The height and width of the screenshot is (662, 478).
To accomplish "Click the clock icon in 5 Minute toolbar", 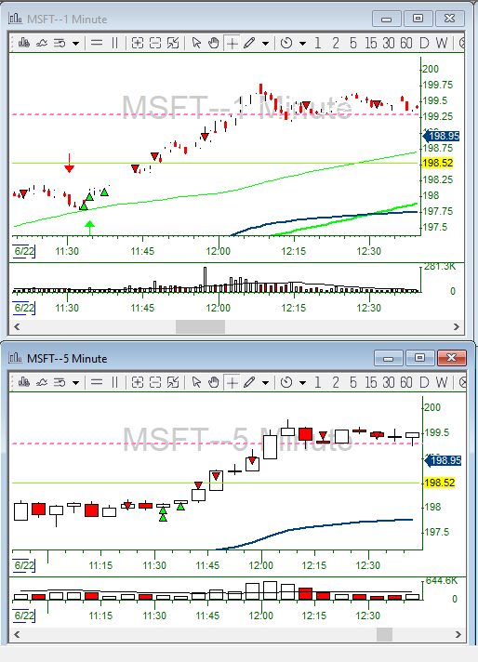I will click(286, 382).
